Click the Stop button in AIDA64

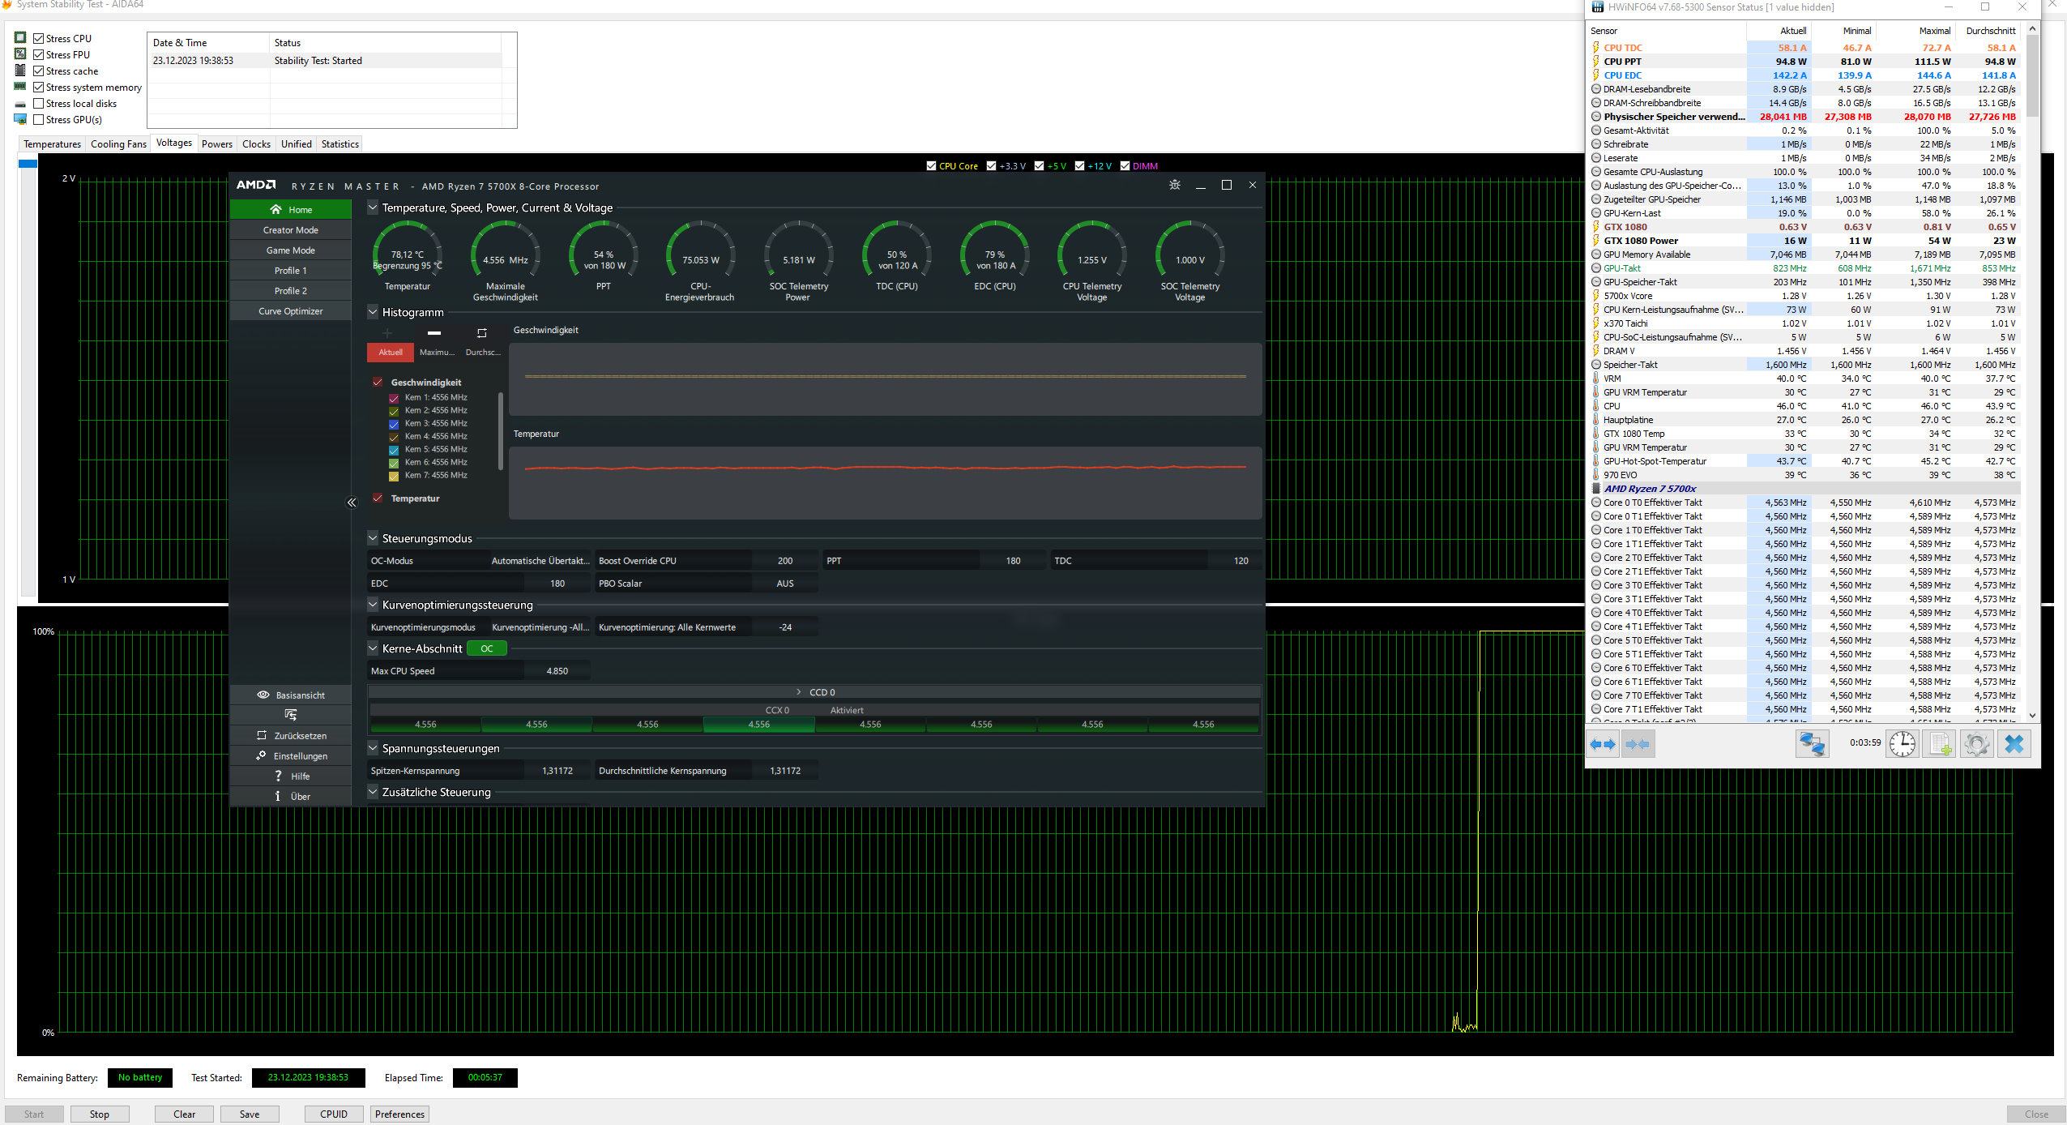coord(100,1114)
